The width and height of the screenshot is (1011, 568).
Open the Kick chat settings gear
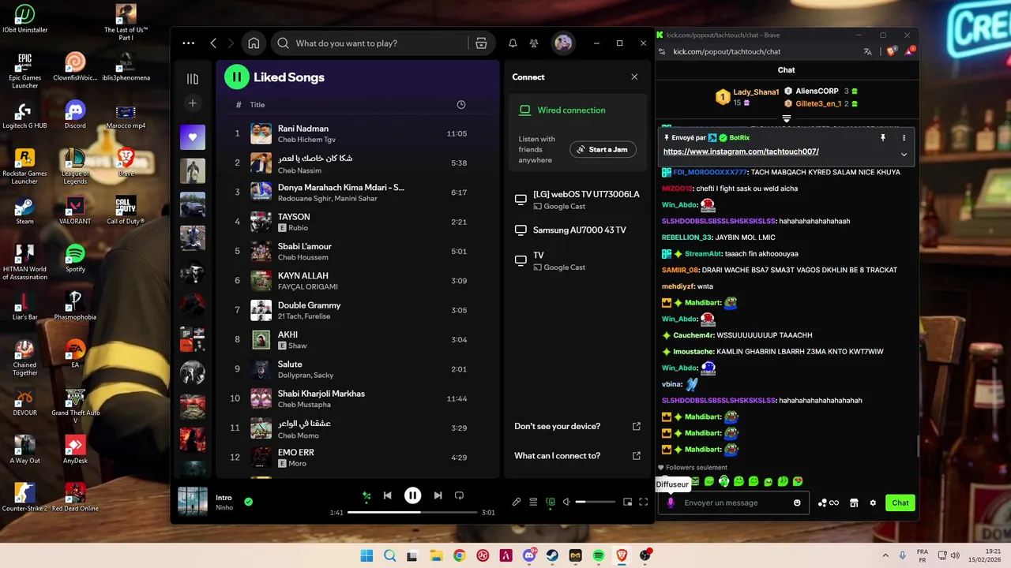tap(873, 503)
